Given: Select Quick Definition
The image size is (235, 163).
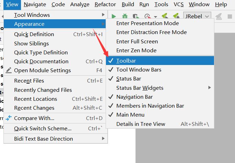Looking at the screenshot, I should click(55, 34).
